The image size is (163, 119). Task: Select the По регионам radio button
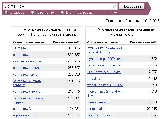point(32,12)
